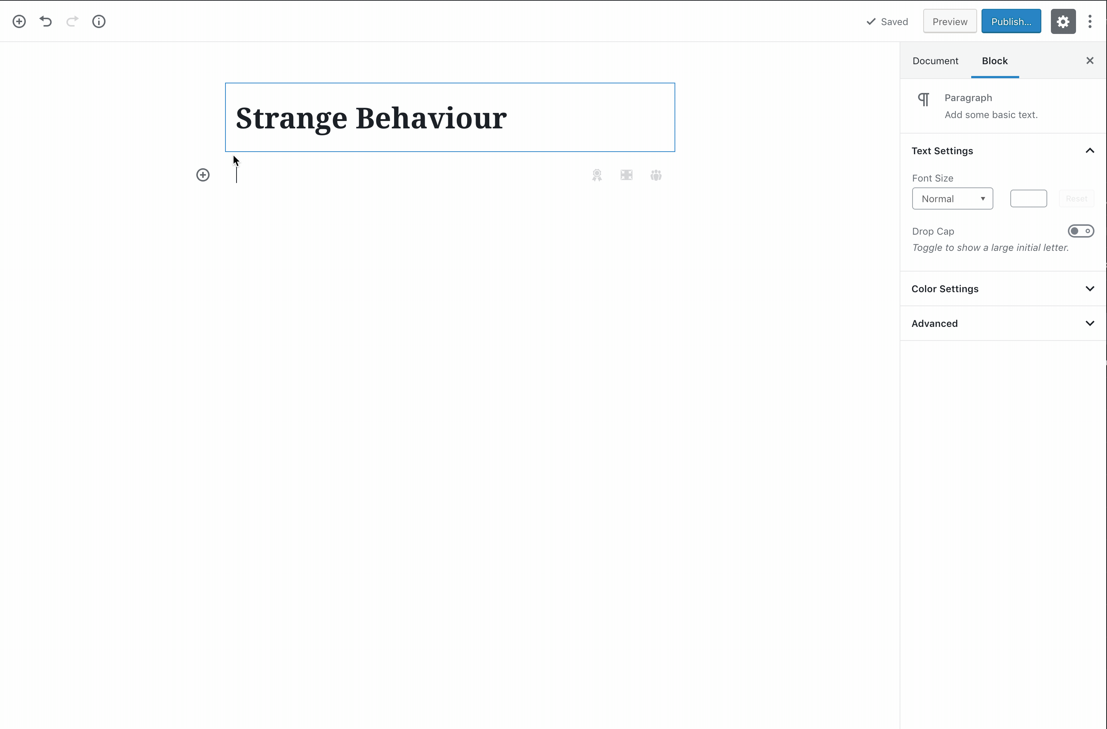Click the custom font size number field

(x=1028, y=199)
